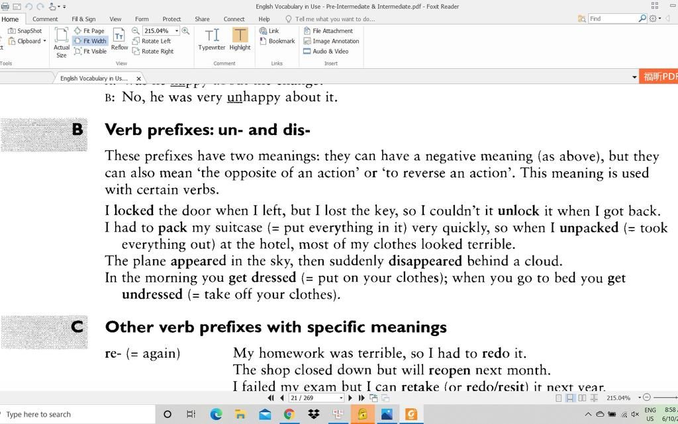The height and width of the screenshot is (424, 678).
Task: Click the Link tool
Action: tap(269, 30)
